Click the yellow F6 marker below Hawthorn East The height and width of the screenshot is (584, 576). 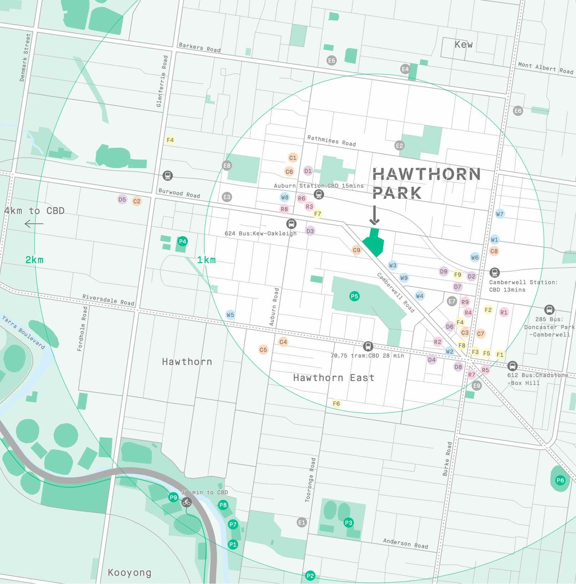336,403
